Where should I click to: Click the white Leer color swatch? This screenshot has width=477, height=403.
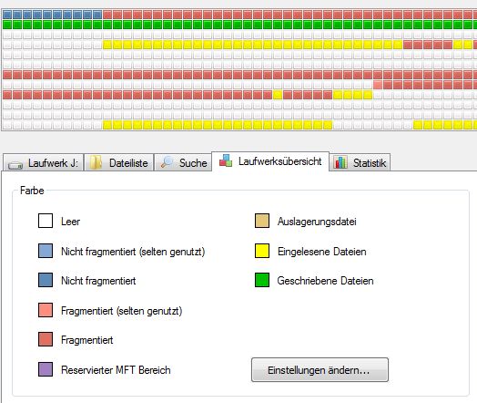(x=46, y=221)
